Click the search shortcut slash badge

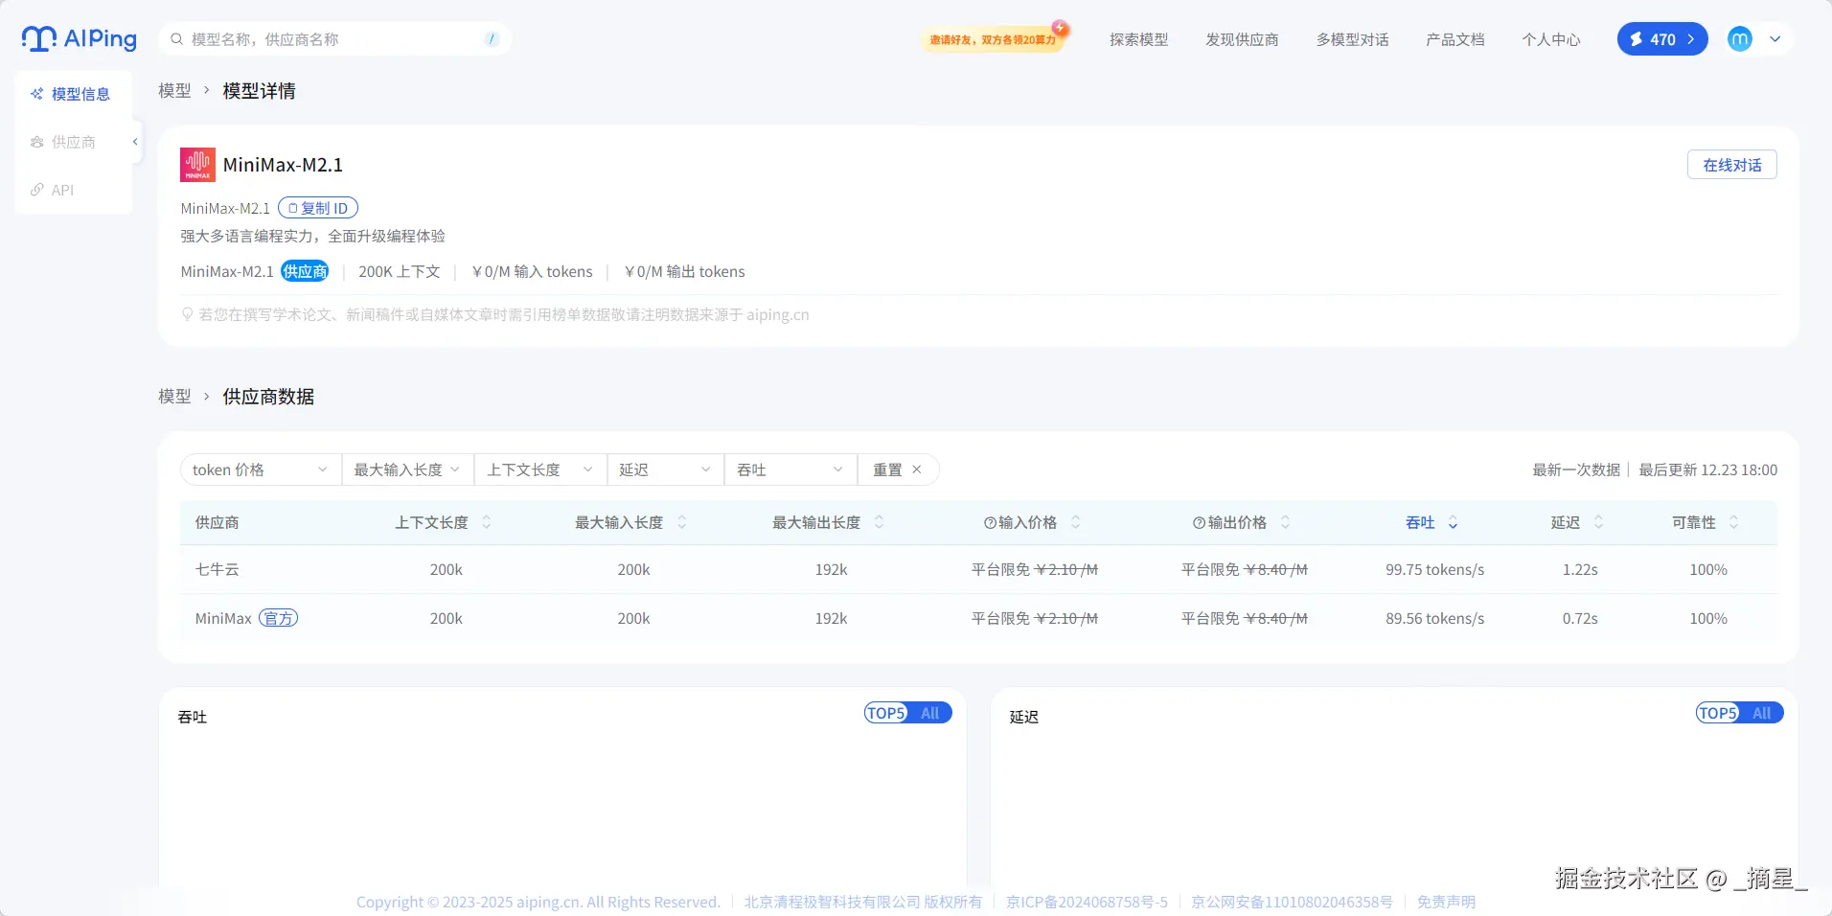coord(492,39)
